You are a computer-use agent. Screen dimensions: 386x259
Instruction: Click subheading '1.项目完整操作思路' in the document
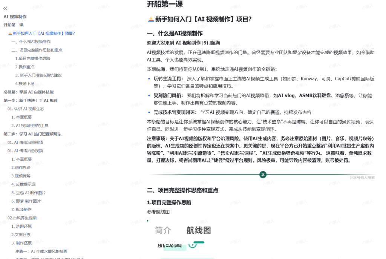click(x=169, y=202)
